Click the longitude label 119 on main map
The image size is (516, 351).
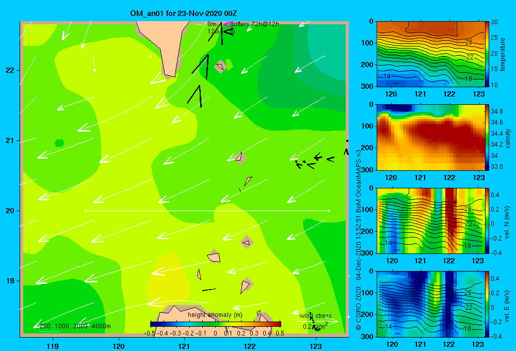(x=53, y=346)
